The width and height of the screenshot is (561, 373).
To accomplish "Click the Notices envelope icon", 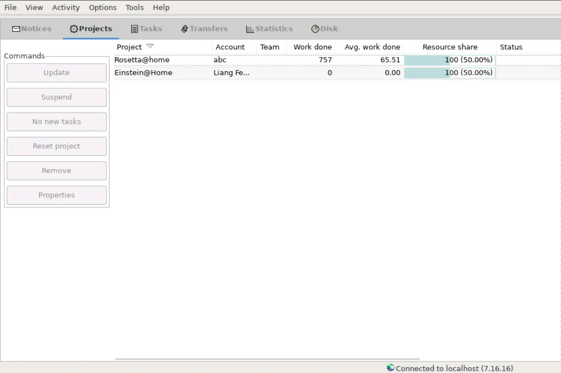I will [16, 29].
